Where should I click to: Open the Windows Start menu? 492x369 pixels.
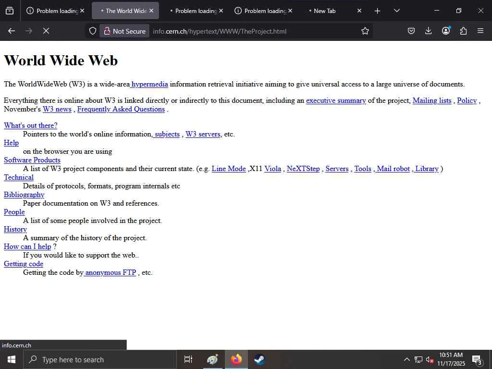12,359
